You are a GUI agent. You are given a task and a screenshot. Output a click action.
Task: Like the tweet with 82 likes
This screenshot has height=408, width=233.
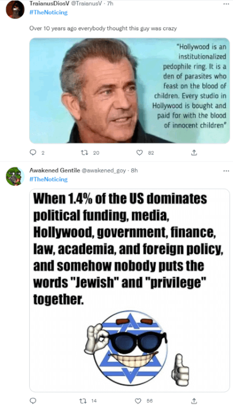click(140, 153)
